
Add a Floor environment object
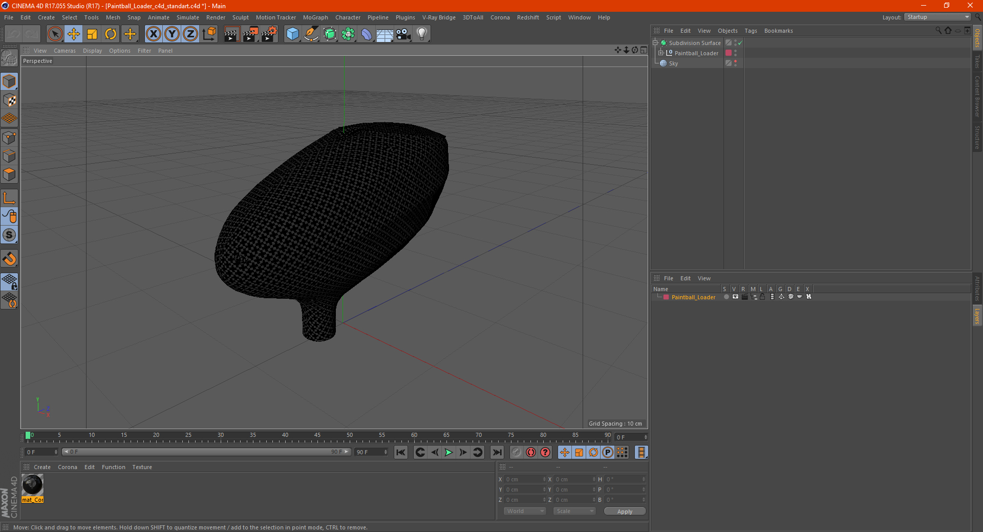coord(385,34)
